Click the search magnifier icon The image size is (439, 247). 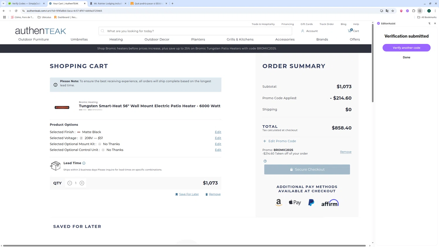(102, 31)
